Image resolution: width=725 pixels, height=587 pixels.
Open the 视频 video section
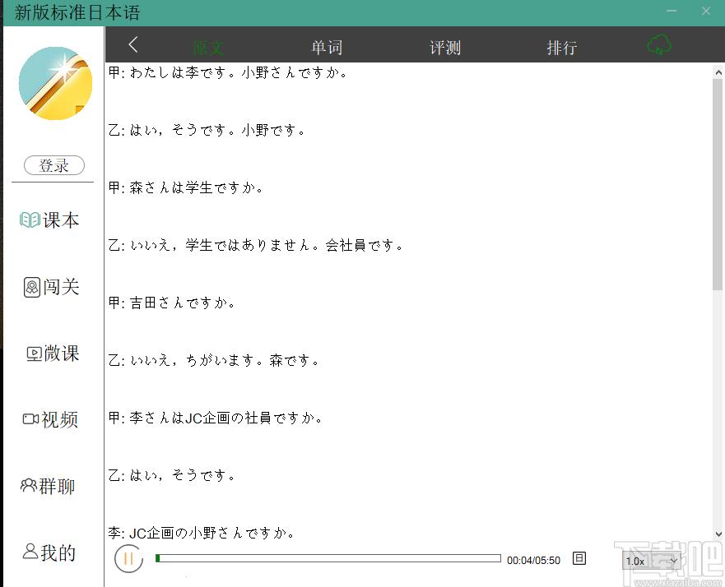(x=50, y=419)
